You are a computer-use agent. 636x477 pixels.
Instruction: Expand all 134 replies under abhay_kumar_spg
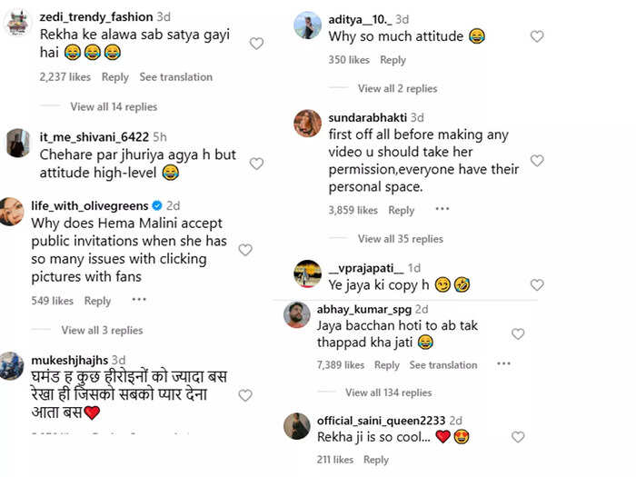click(388, 393)
